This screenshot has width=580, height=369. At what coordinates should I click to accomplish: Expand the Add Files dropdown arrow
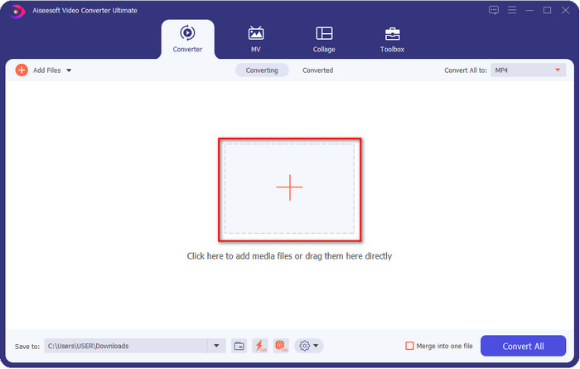point(69,70)
